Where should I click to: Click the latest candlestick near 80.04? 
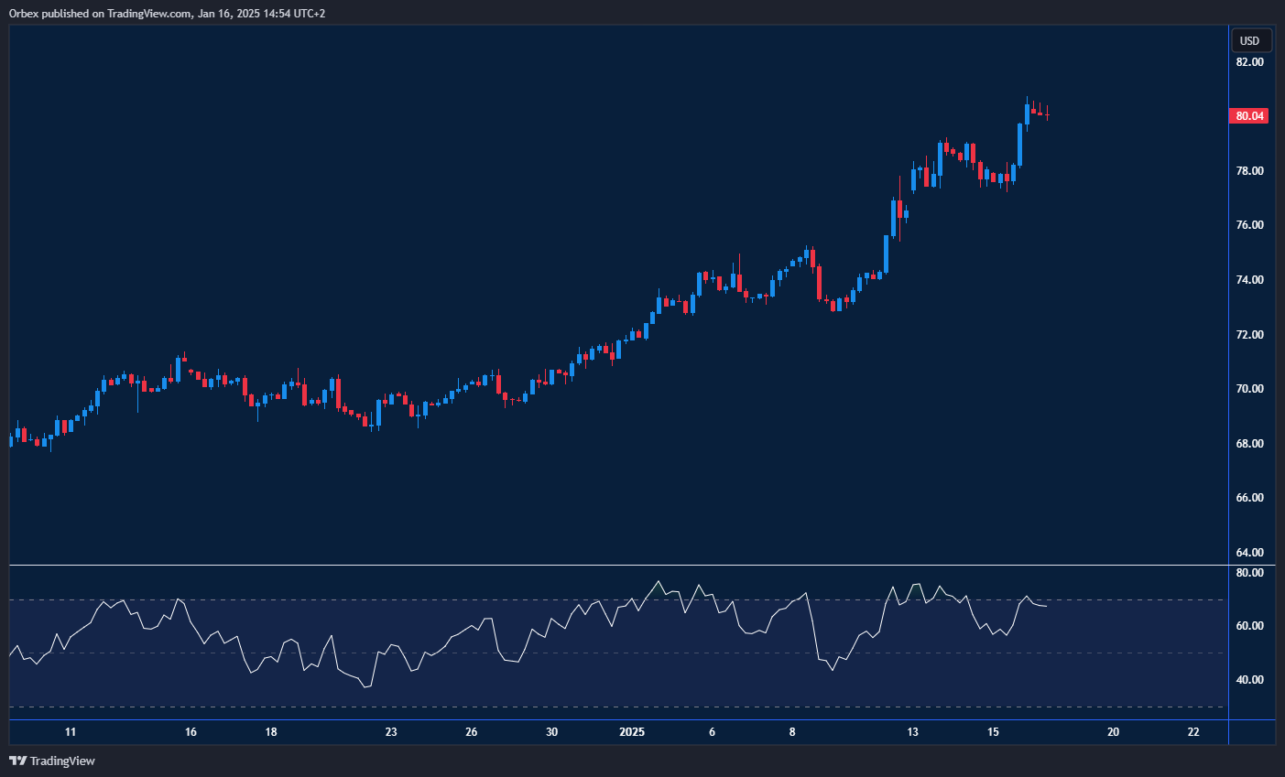click(x=1046, y=114)
